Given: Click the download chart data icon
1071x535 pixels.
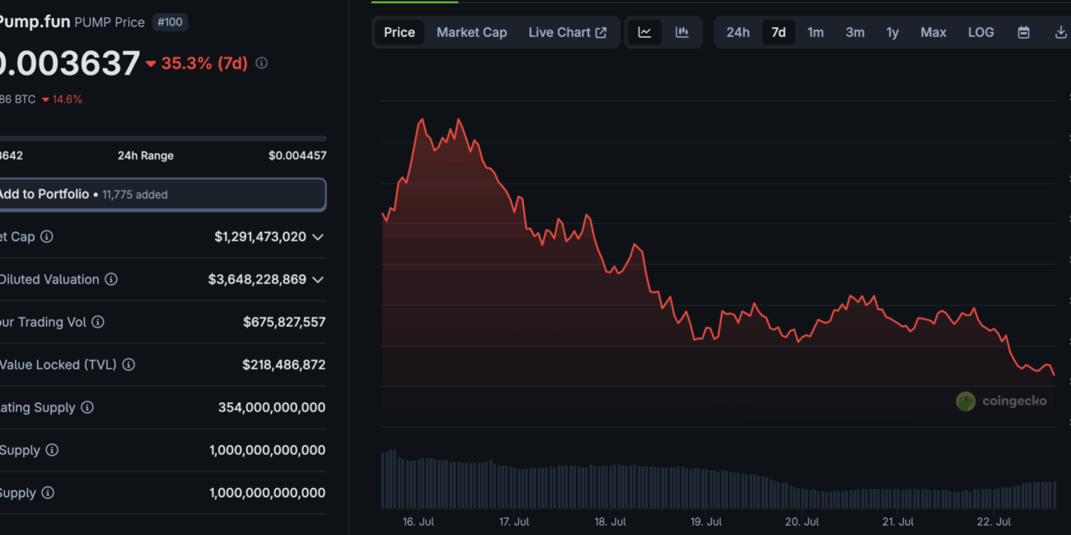Looking at the screenshot, I should (1060, 32).
